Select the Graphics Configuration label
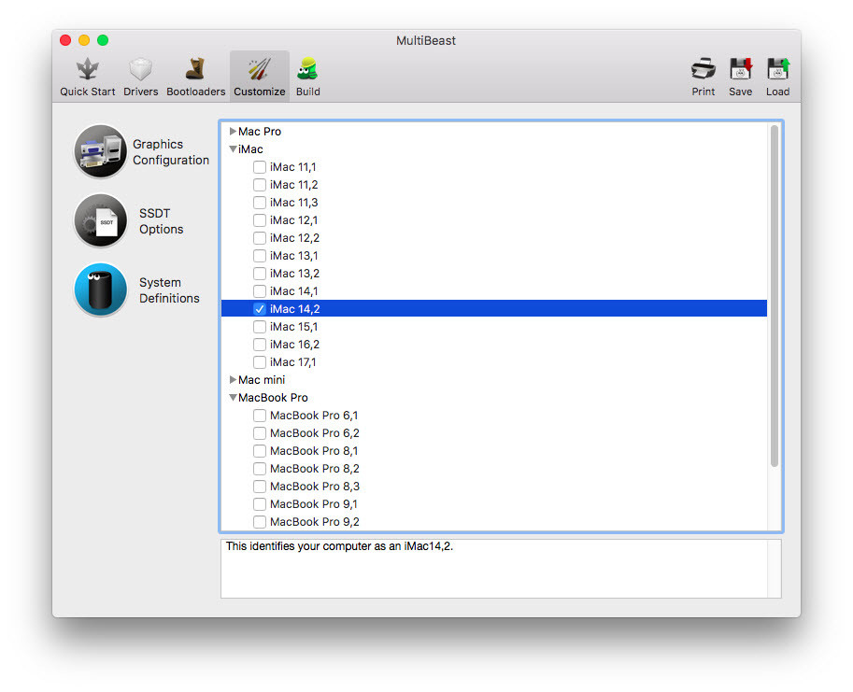This screenshot has width=853, height=692. [171, 152]
